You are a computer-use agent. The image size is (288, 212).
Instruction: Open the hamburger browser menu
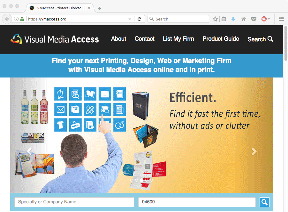(x=281, y=19)
